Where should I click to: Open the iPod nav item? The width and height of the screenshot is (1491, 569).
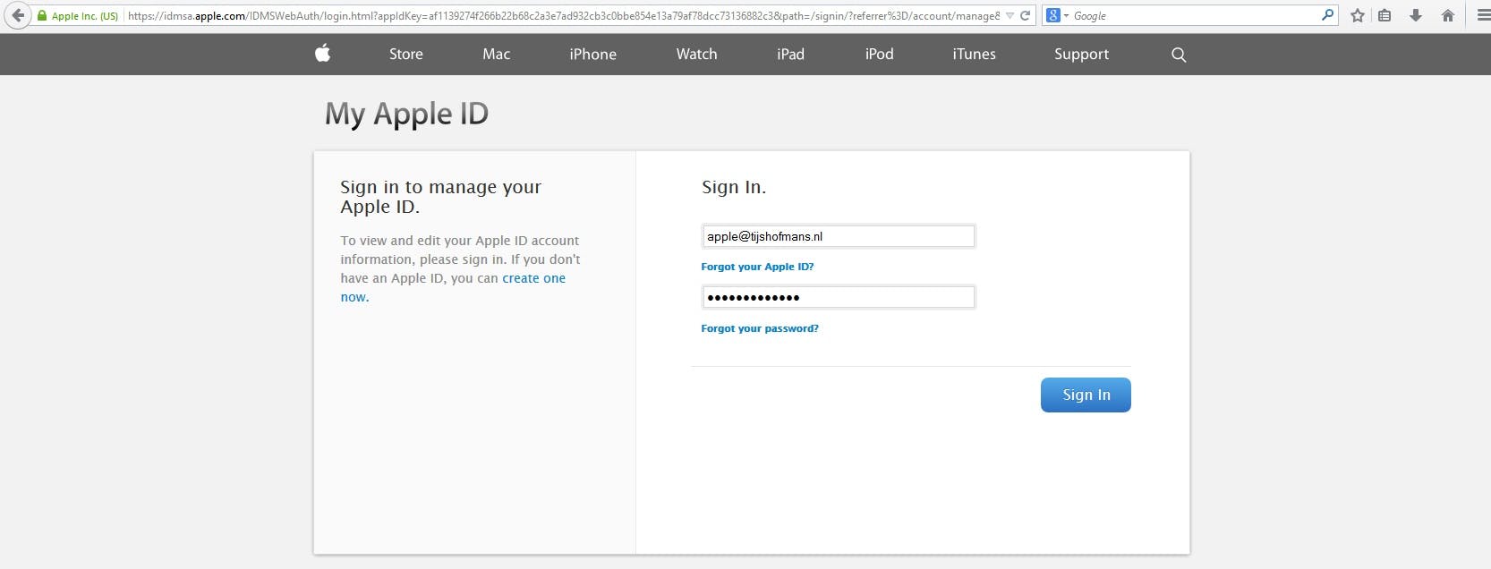(880, 55)
